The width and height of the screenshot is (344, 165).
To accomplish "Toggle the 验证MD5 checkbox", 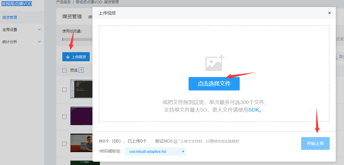I will coord(175,141).
